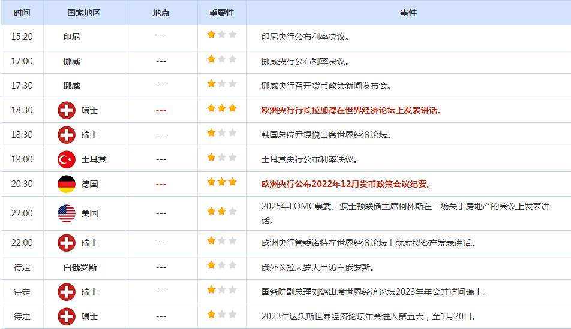This screenshot has height=329, width=571.
Task: Click the country name 德国
Action: pos(89,184)
